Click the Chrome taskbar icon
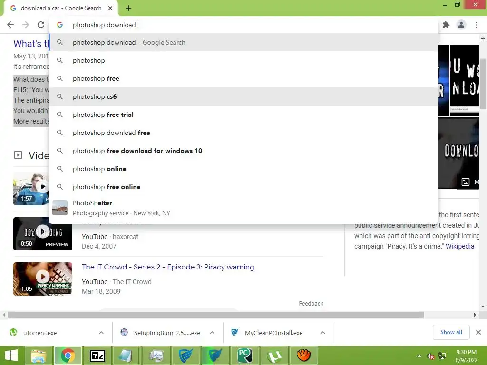The height and width of the screenshot is (365, 487). (x=68, y=355)
